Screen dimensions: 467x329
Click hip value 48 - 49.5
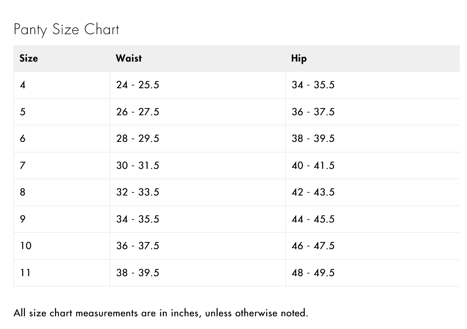(313, 273)
